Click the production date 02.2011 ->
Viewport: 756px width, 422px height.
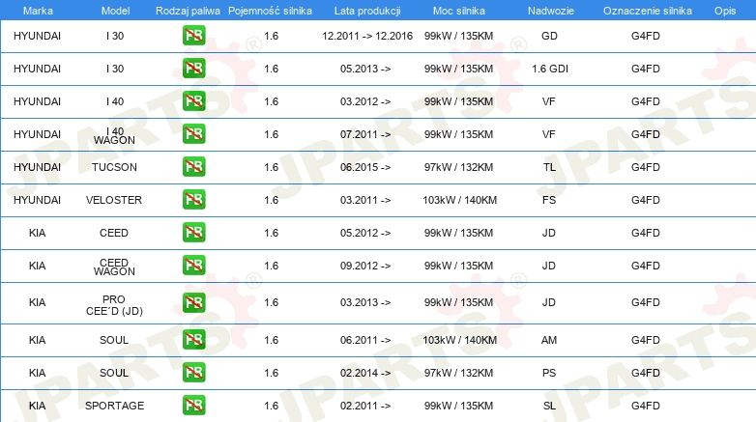coord(365,406)
